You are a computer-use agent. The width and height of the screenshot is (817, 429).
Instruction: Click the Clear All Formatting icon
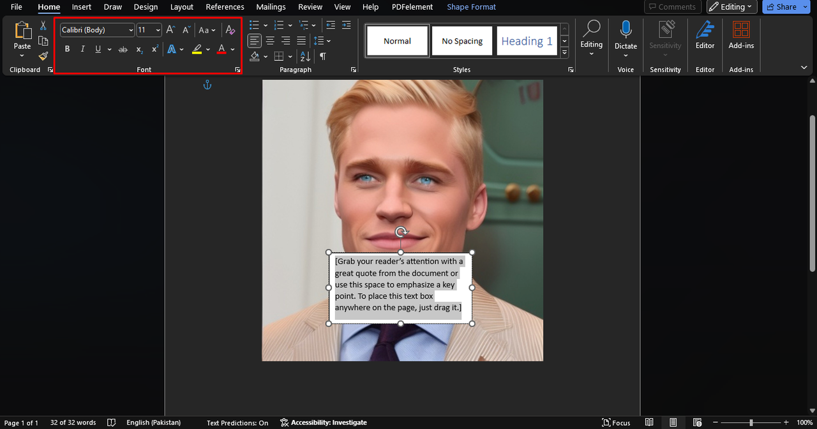click(x=230, y=30)
